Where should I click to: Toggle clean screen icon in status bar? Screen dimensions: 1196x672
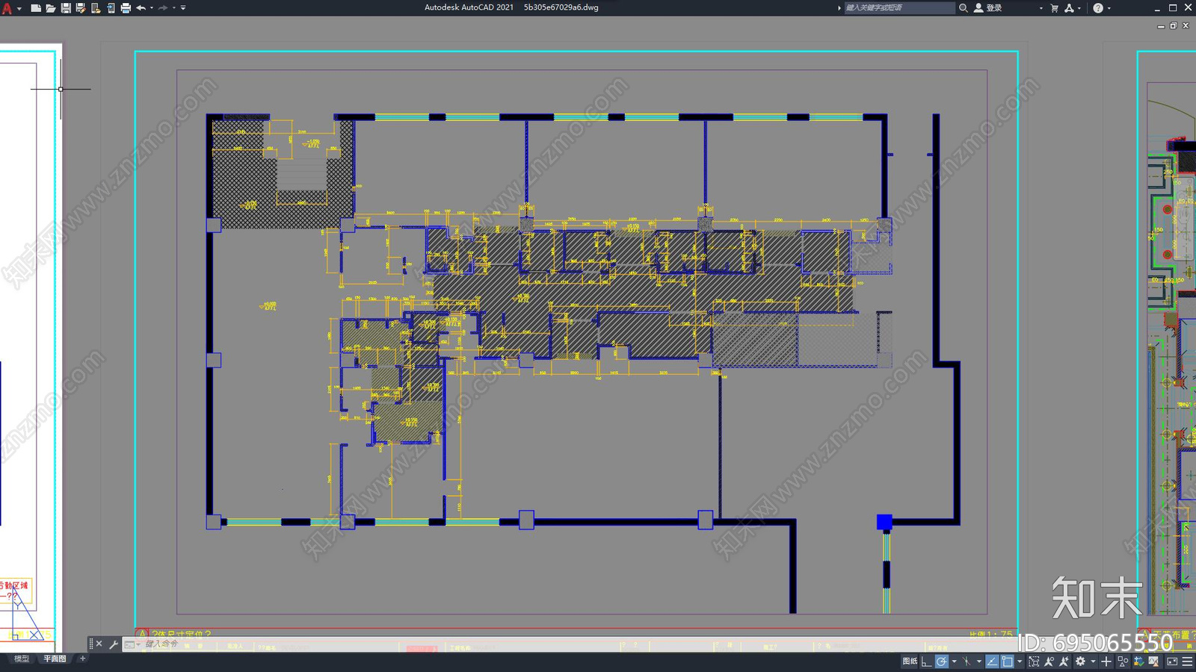1172,661
